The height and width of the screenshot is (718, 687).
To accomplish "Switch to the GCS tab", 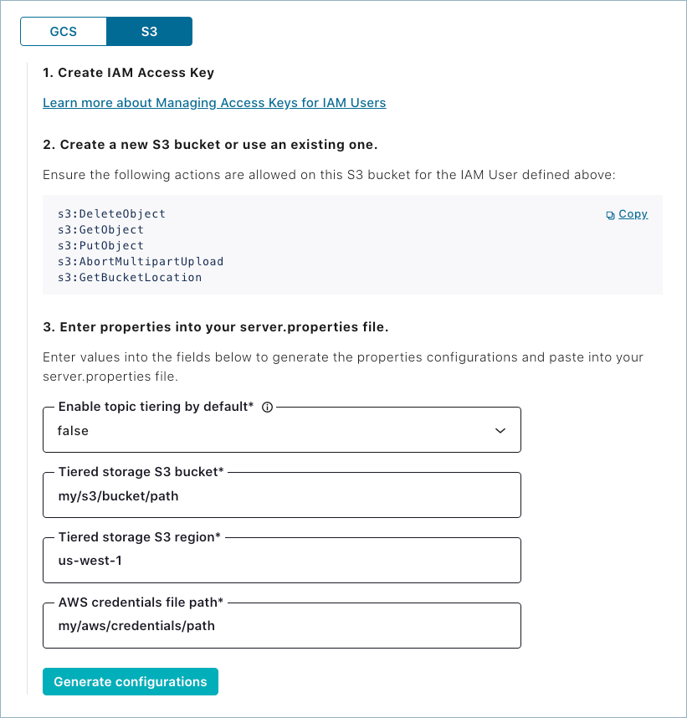I will [x=64, y=32].
